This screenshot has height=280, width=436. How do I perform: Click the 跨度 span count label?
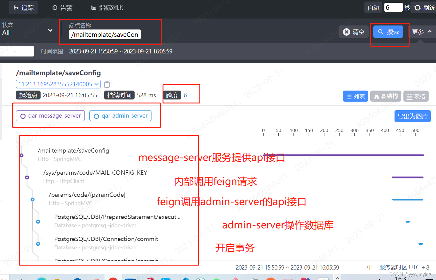(172, 95)
